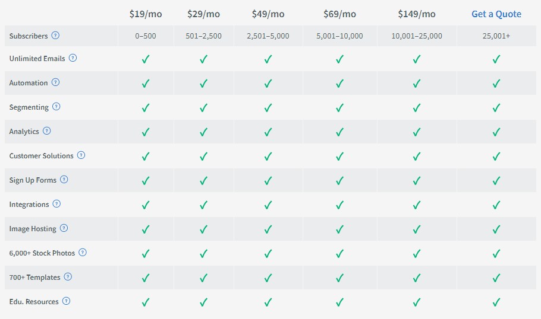Click the Edu. Resources checkmark under Get a Quote
The image size is (541, 319).
pyautogui.click(x=496, y=302)
